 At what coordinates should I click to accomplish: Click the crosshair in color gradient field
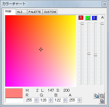[x=41, y=49]
